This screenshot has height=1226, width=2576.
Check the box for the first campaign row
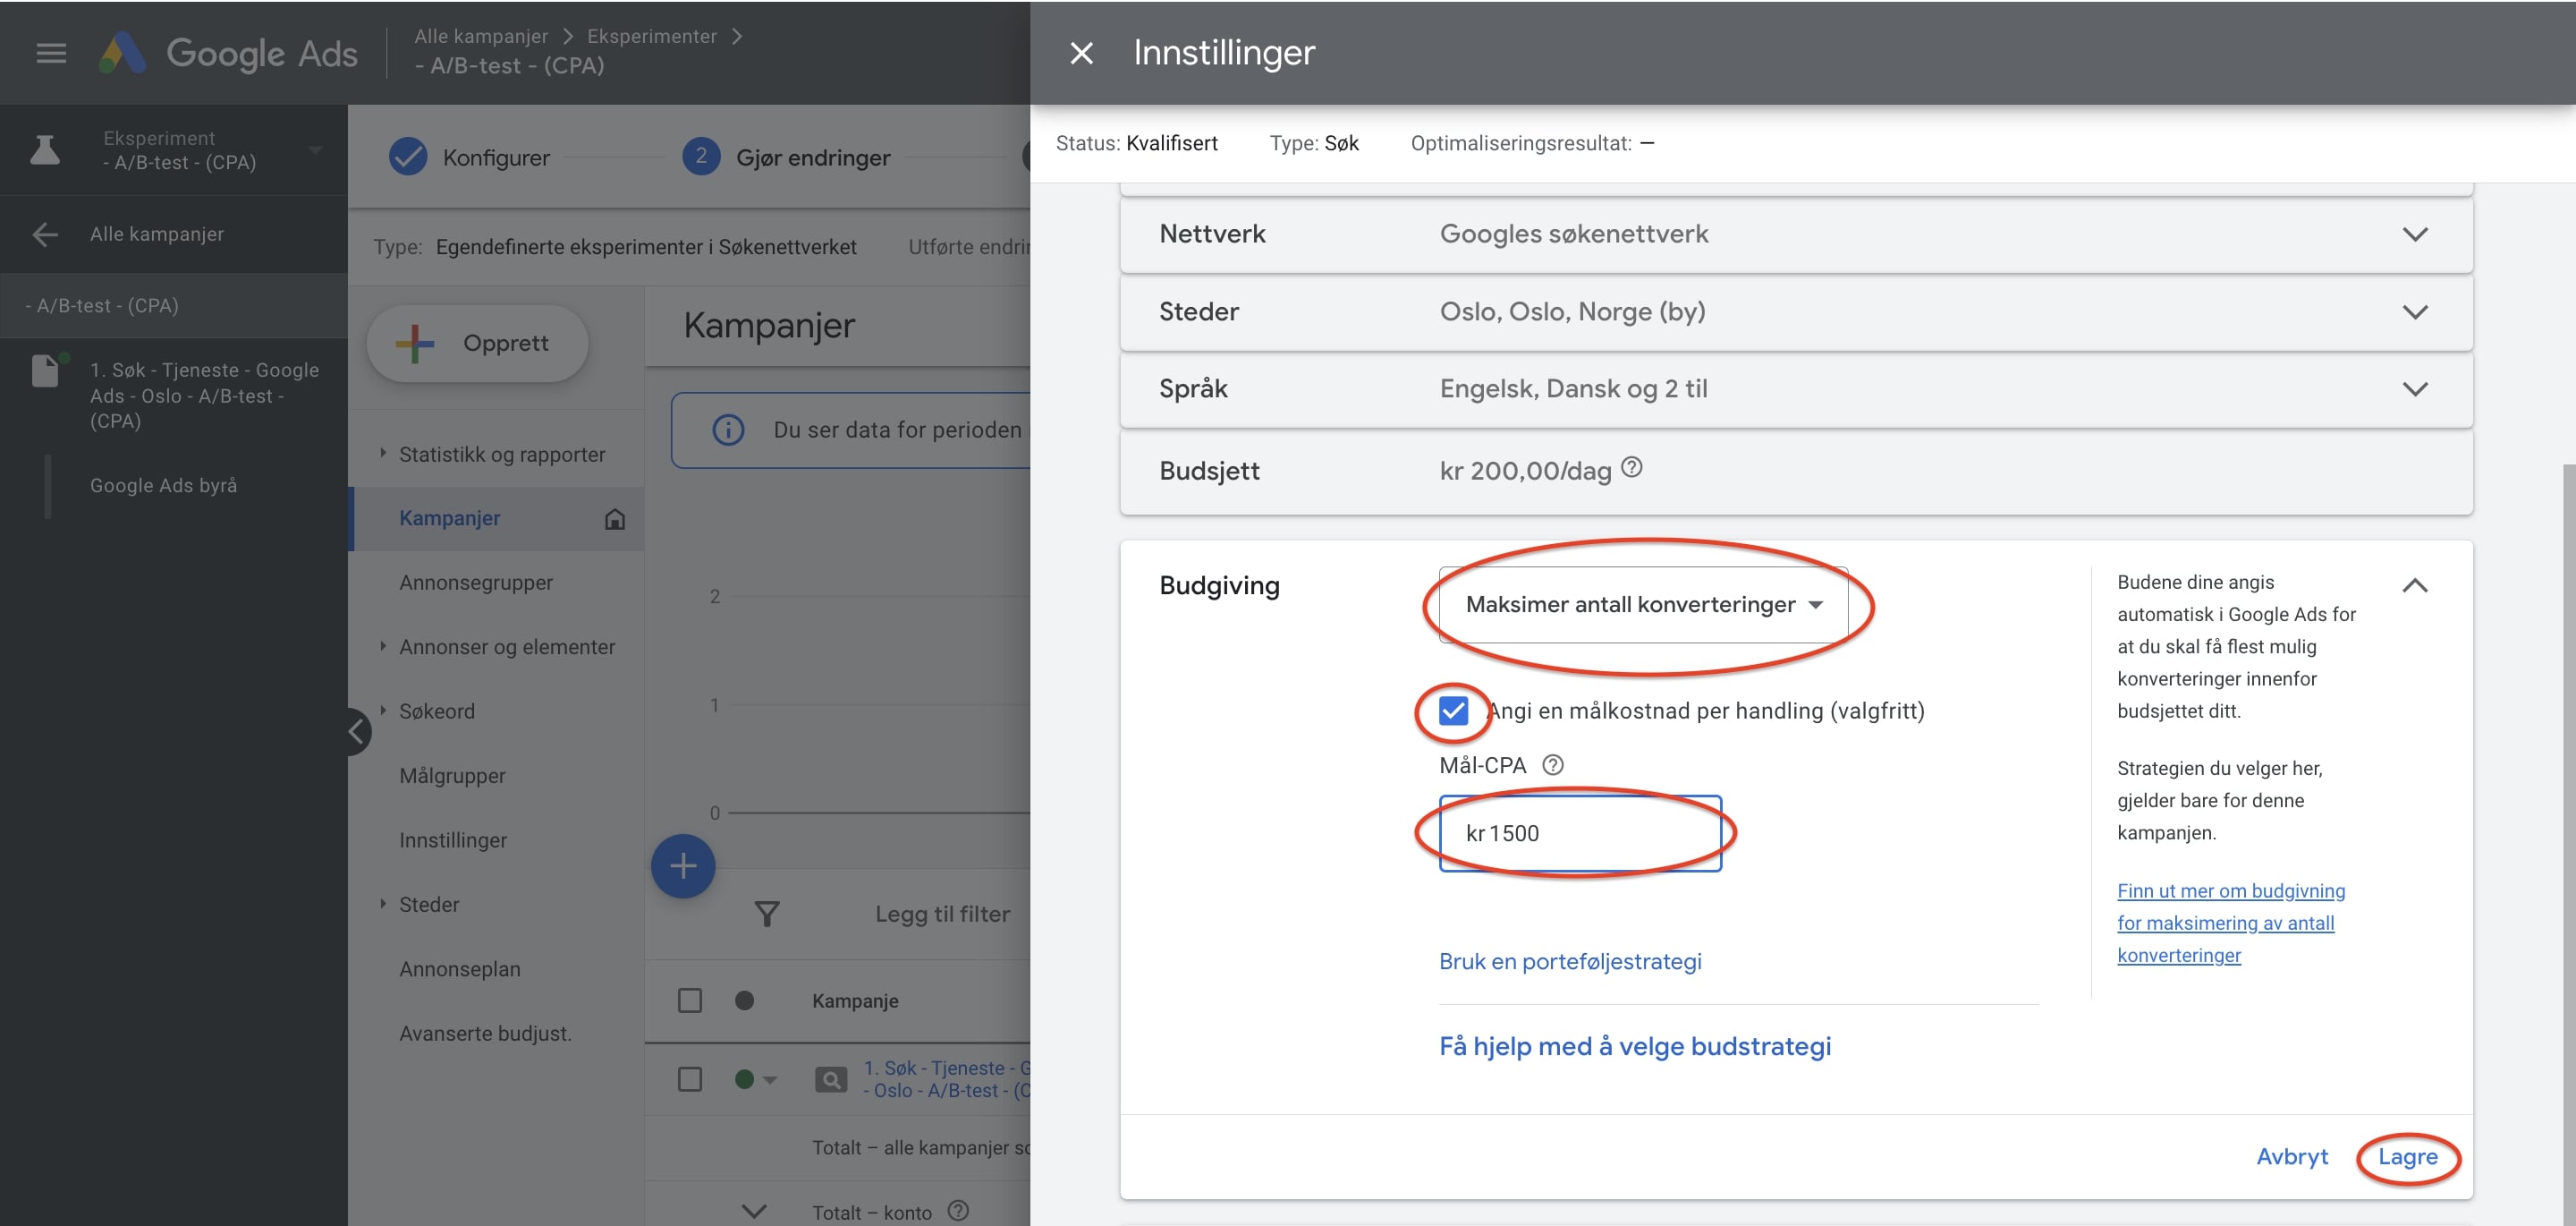click(689, 1079)
